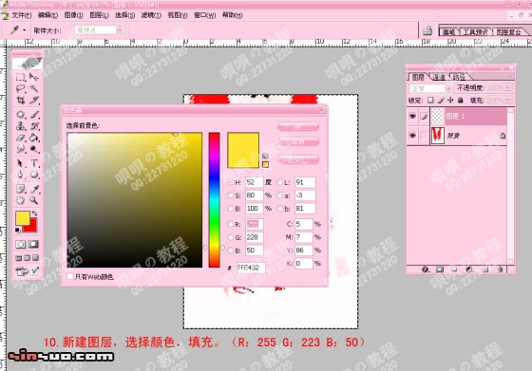The width and height of the screenshot is (532, 371).
Task: Select the Healing Brush tool
Action: pos(21,115)
